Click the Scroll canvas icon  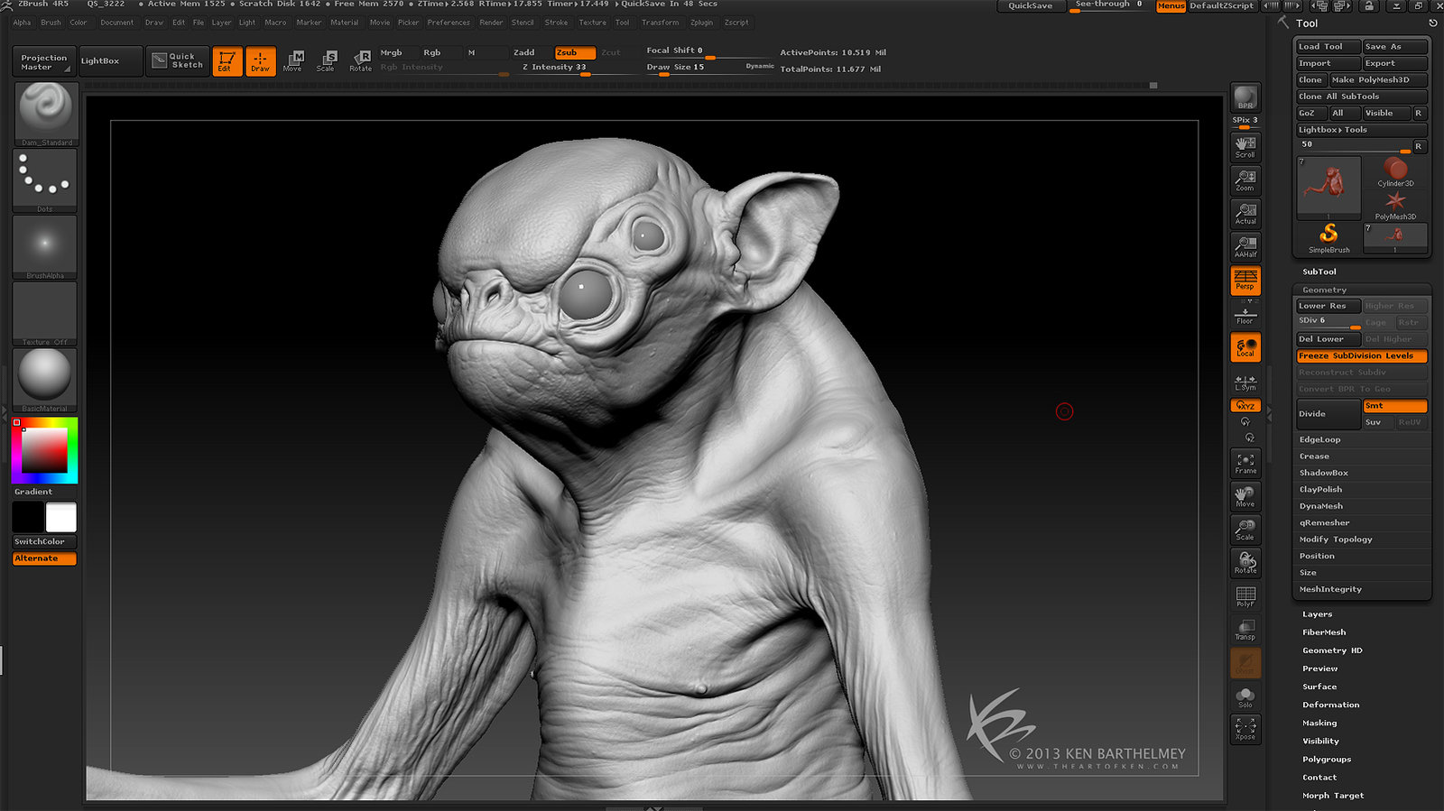click(x=1245, y=148)
